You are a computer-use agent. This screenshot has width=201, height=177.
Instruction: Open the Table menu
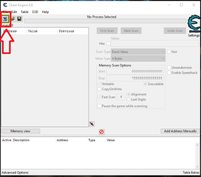(x=24, y=12)
